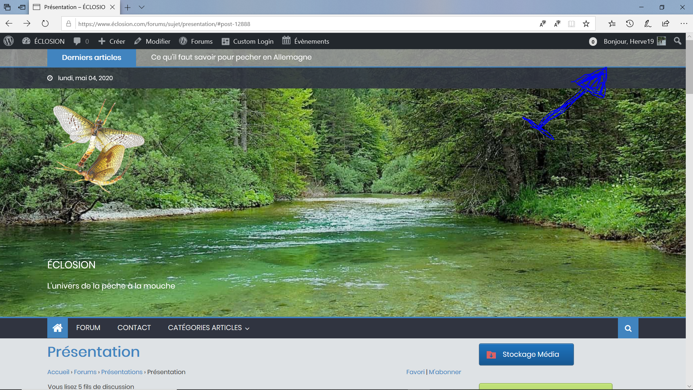
Task: Click the Stockage Média button
Action: [x=526, y=354]
